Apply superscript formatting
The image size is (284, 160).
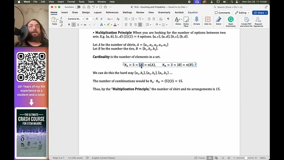[94, 25]
